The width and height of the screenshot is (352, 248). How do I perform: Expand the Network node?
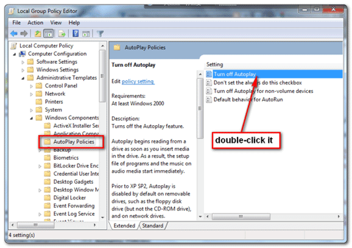click(x=31, y=94)
